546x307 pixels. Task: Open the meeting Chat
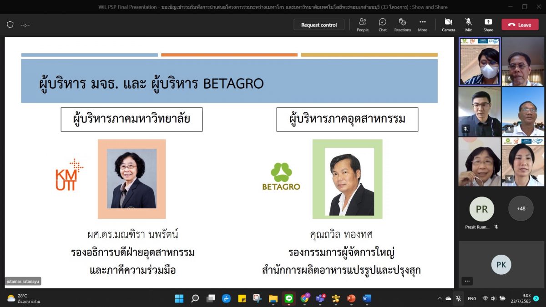pos(383,25)
